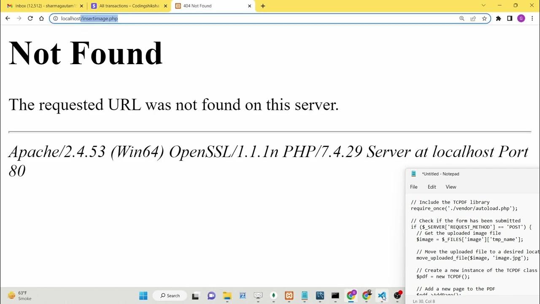Open Visual Studio Code from taskbar
Image resolution: width=540 pixels, height=304 pixels.
382,296
